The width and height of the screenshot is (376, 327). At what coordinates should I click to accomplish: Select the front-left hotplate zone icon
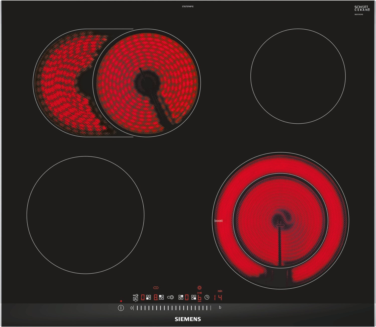[149, 297]
